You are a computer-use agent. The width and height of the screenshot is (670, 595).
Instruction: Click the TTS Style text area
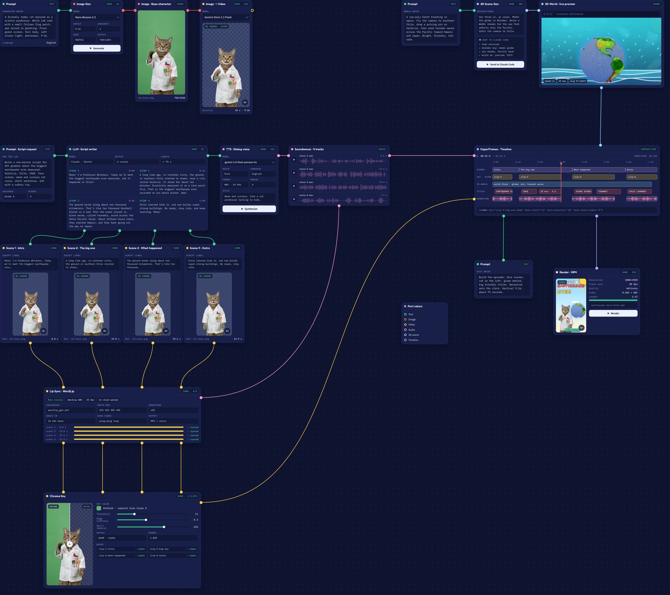249,198
